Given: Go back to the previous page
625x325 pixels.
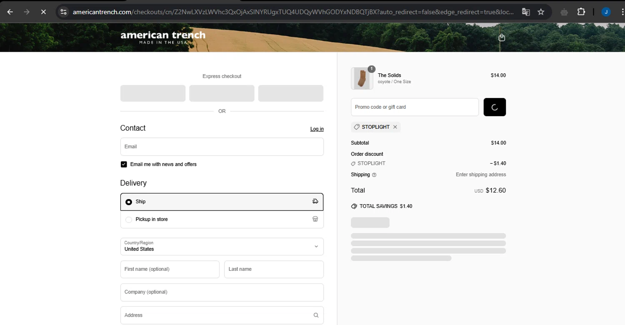Looking at the screenshot, I should [10, 12].
